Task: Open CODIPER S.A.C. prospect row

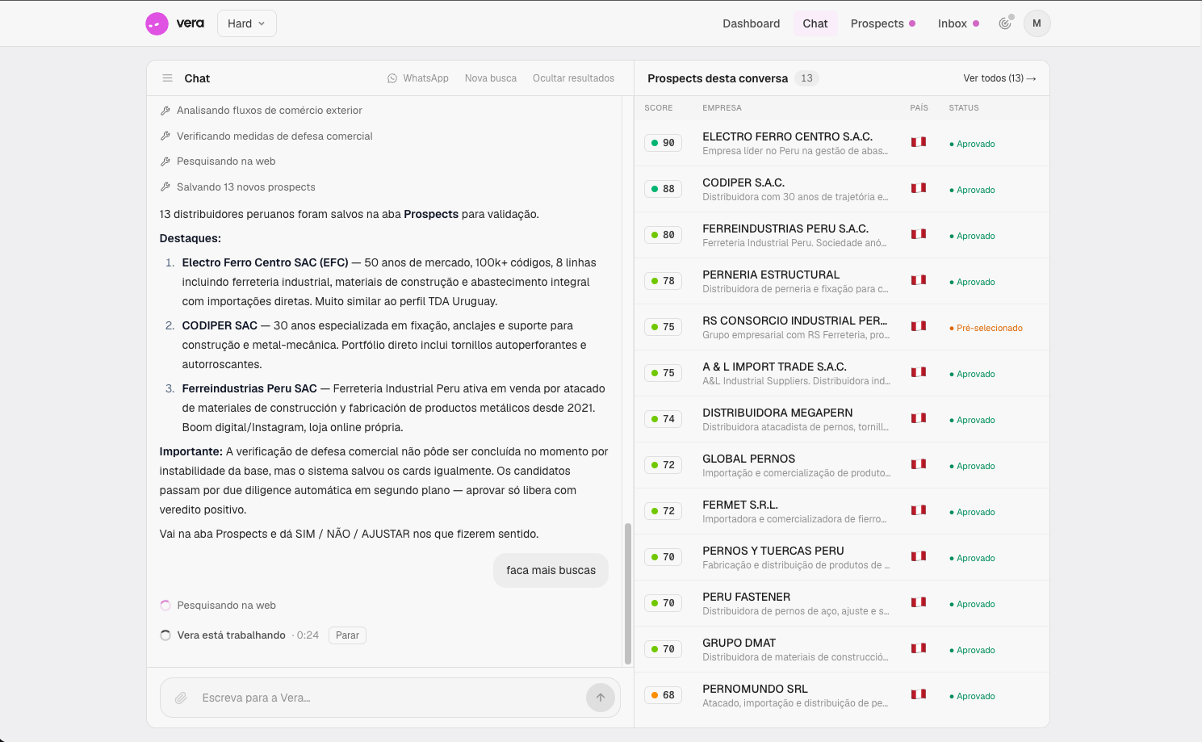Action: 841,189
